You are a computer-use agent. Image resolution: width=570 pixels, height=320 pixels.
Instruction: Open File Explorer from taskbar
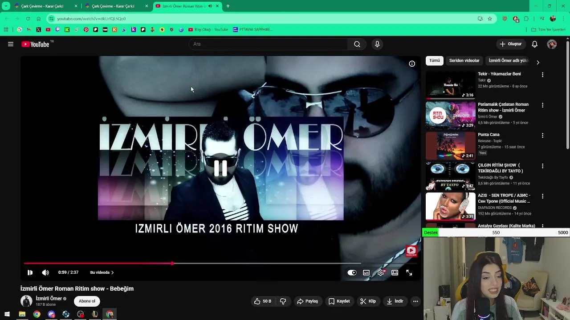click(x=22, y=314)
